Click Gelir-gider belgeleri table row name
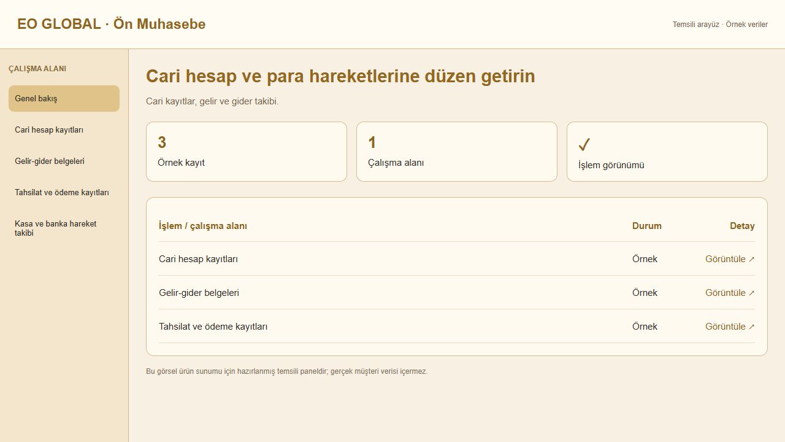The width and height of the screenshot is (785, 442). click(x=199, y=293)
